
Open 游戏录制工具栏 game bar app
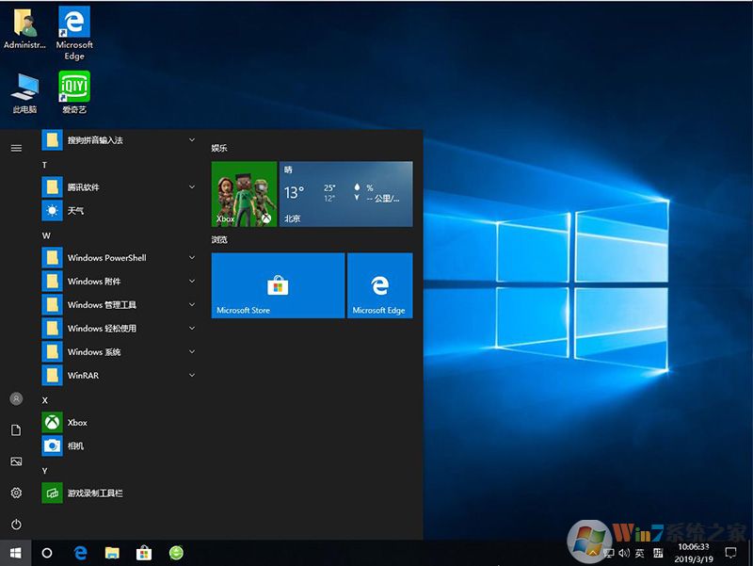pyautogui.click(x=94, y=493)
